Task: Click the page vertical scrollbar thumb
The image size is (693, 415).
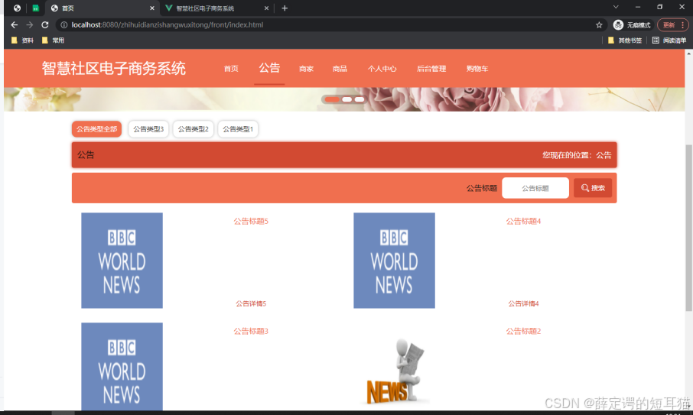Action: [688, 227]
